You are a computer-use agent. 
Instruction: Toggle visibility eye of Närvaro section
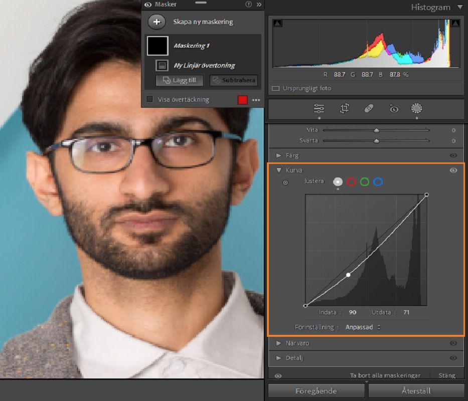453,343
